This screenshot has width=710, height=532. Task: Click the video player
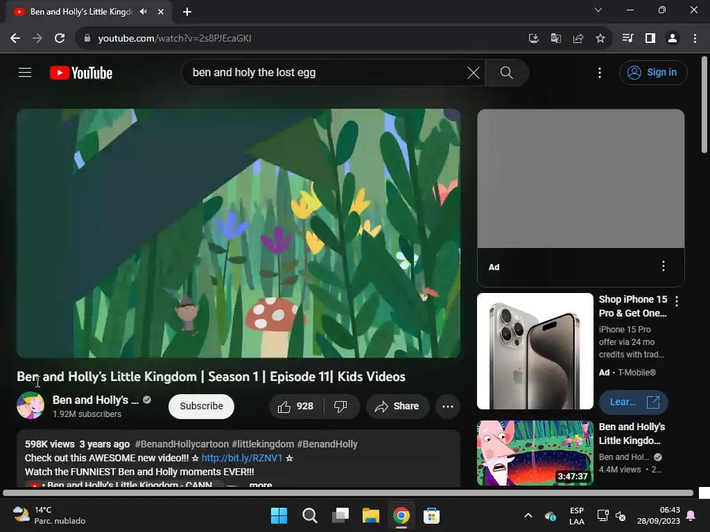(x=239, y=233)
